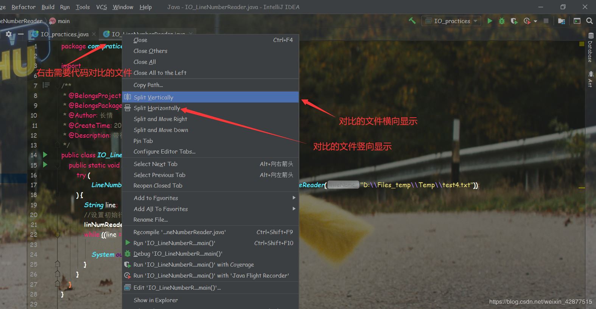596x309 pixels.
Task: Choose Select Previous Tab
Action: click(210, 175)
